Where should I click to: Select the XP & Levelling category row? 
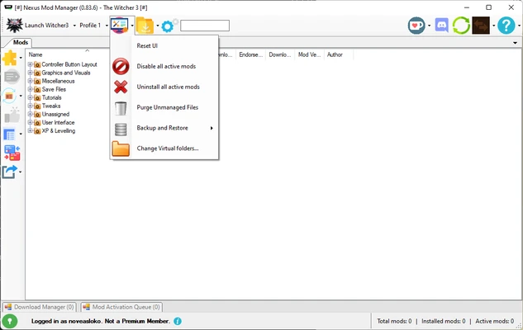59,131
